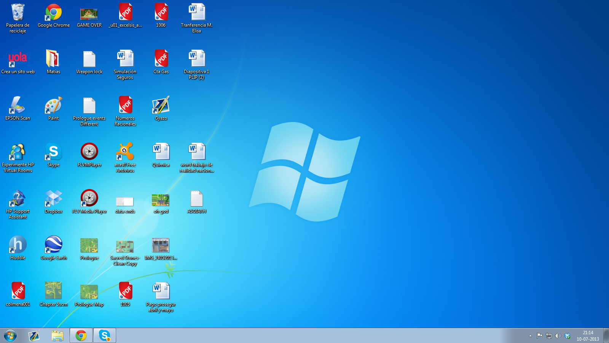Click the Gyazo taskbar button
Screen dimensions: 609x343
(x=34, y=336)
